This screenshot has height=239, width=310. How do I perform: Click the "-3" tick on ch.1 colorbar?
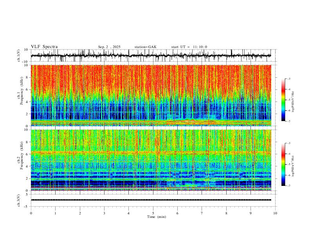point(288,78)
